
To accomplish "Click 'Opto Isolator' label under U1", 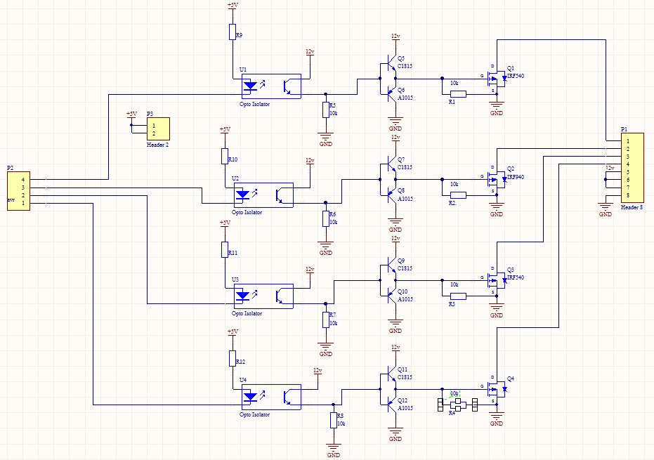I will (254, 104).
